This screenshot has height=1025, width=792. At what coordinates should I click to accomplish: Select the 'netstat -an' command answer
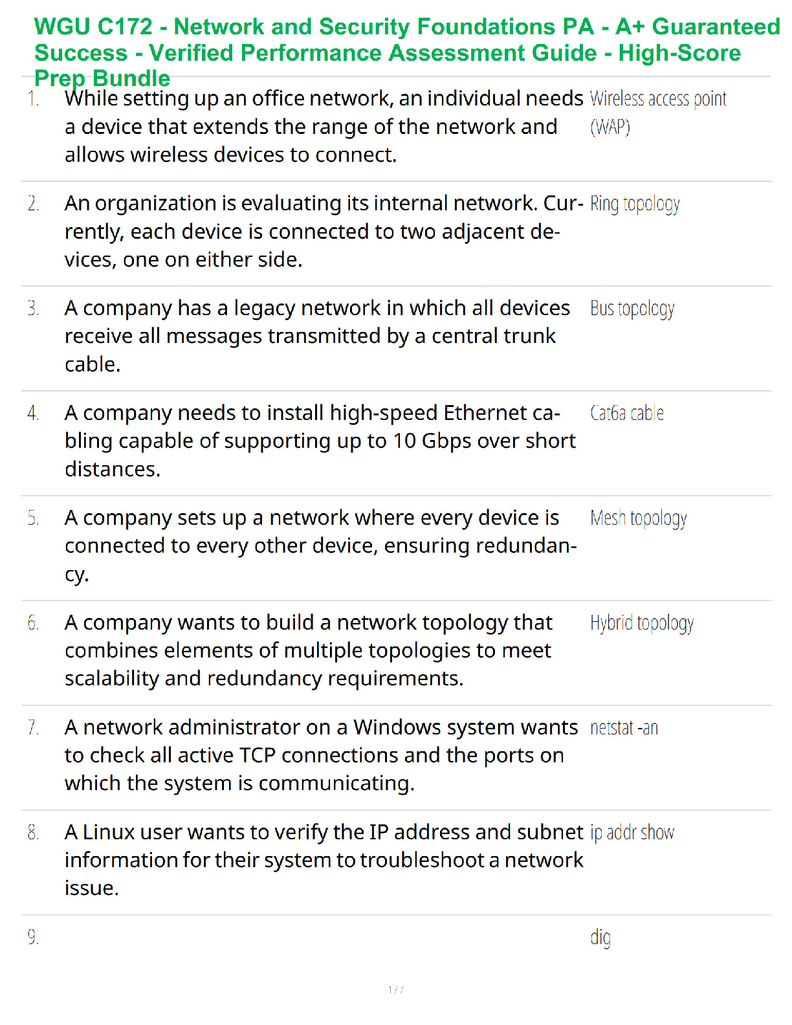click(624, 728)
